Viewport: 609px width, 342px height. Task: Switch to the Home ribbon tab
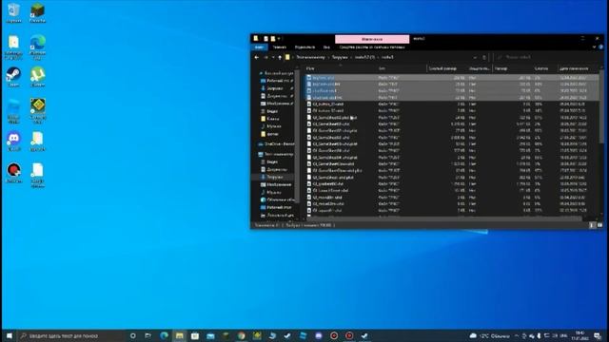click(279, 47)
